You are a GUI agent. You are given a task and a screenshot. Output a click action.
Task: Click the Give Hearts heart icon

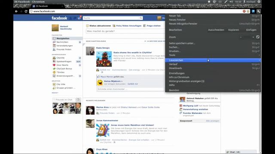point(54,65)
